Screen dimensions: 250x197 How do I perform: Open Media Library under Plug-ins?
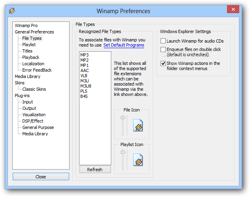[35, 134]
